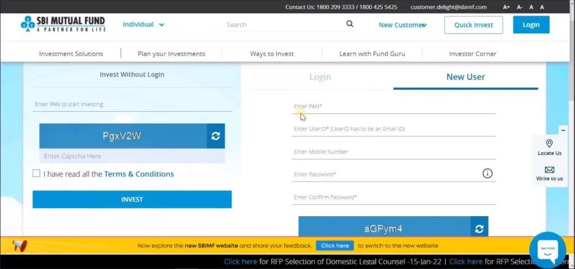Focus the Enter Mobile Number field
The height and width of the screenshot is (269, 575).
tap(394, 152)
